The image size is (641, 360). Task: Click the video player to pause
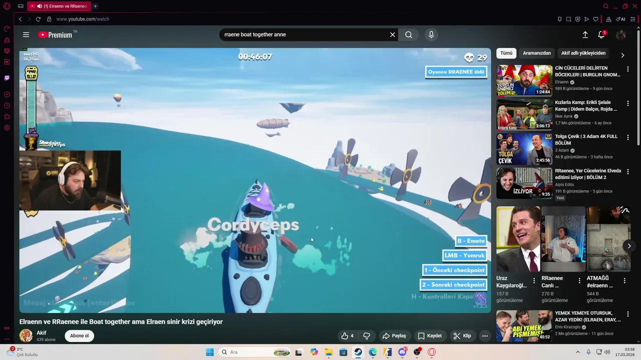[255, 180]
